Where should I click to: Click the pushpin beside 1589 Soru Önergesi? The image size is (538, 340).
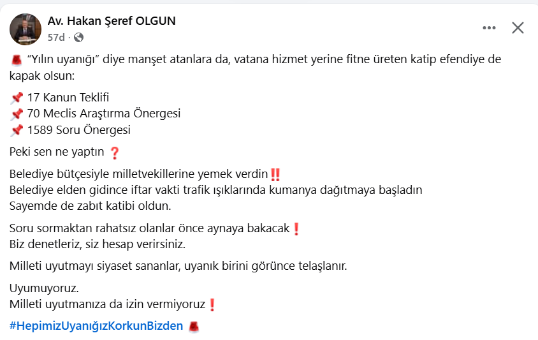pyautogui.click(x=17, y=130)
